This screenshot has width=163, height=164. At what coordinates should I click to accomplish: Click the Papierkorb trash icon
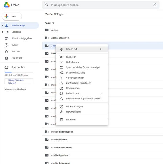(7, 58)
